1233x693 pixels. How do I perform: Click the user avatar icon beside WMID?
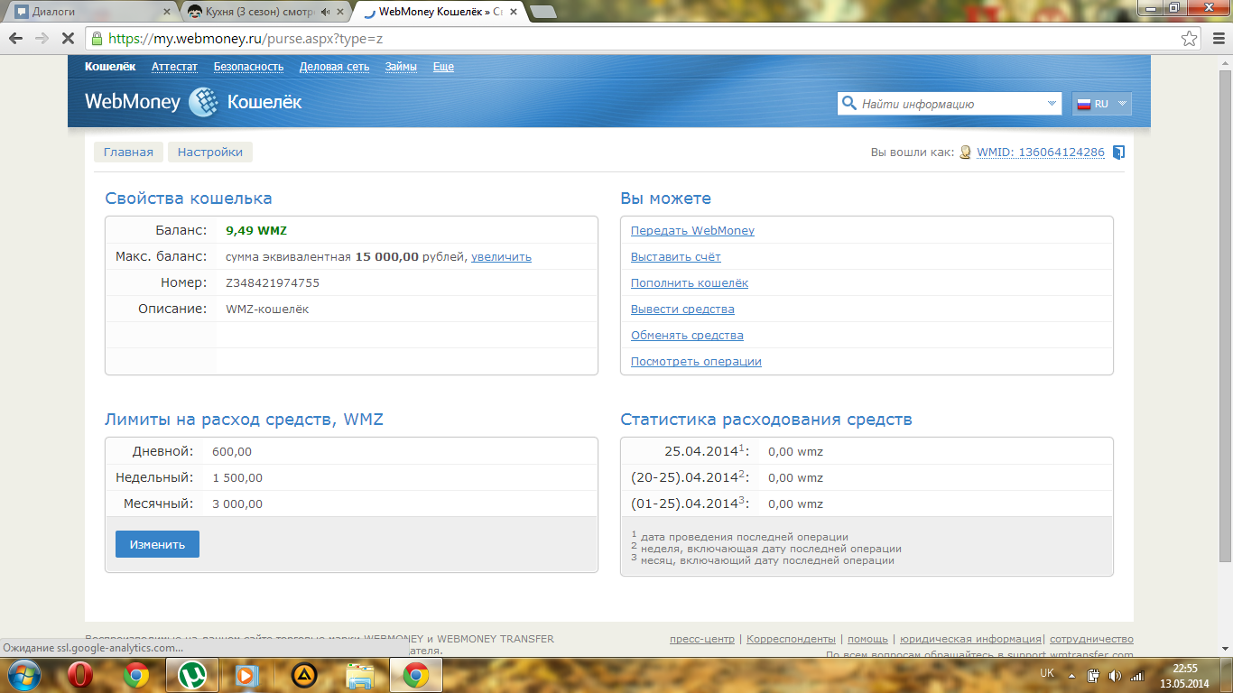click(x=965, y=152)
